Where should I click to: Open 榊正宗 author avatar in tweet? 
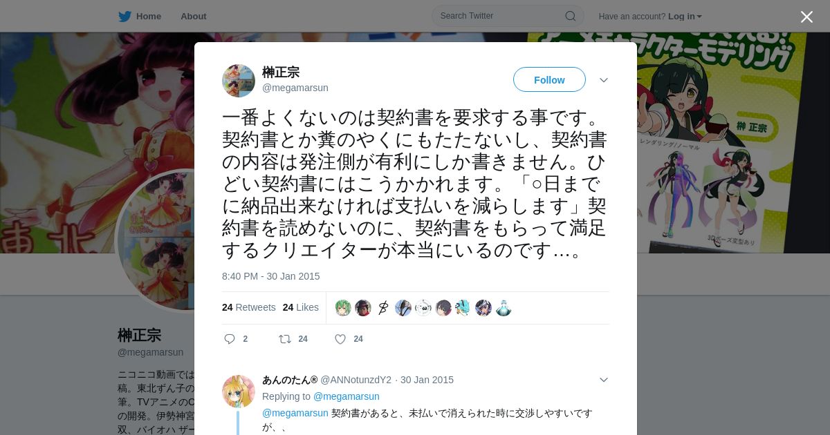pos(239,81)
